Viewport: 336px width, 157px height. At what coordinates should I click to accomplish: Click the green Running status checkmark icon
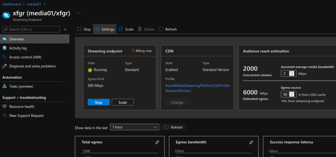click(90, 70)
